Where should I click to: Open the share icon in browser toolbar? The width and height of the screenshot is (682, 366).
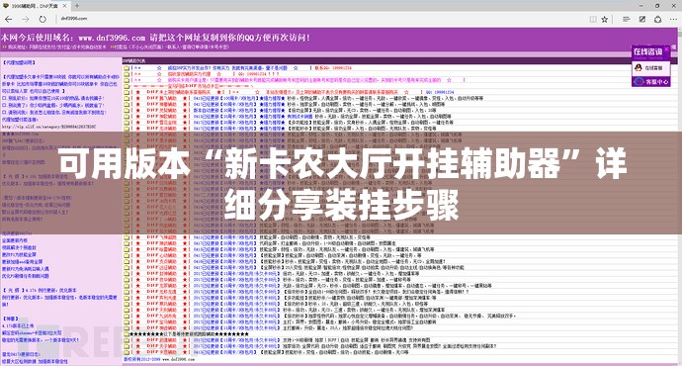[657, 19]
